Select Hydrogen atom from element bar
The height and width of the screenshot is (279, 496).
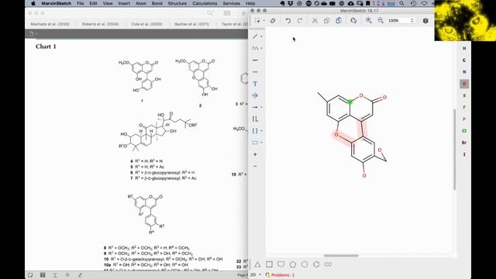464,48
